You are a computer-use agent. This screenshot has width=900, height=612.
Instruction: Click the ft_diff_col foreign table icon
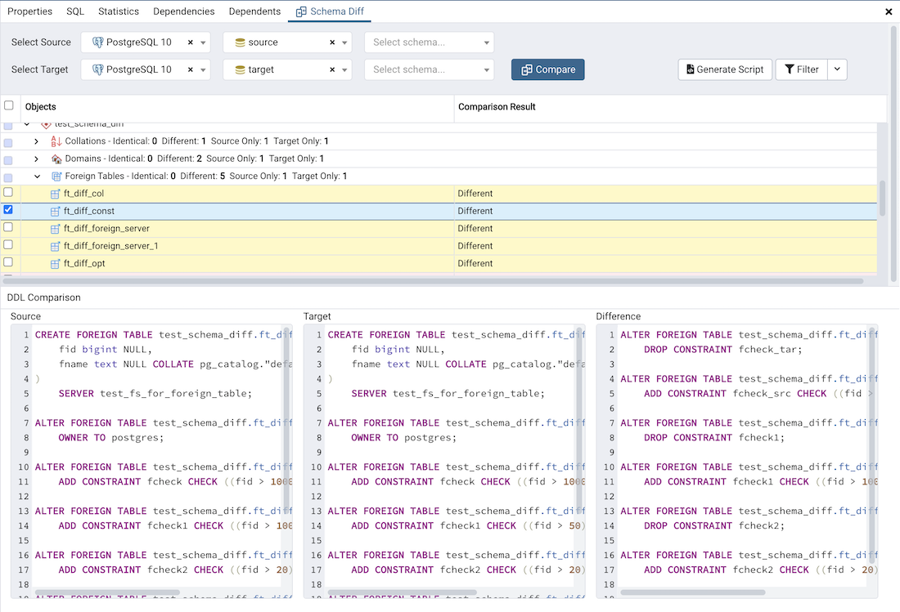(56, 194)
